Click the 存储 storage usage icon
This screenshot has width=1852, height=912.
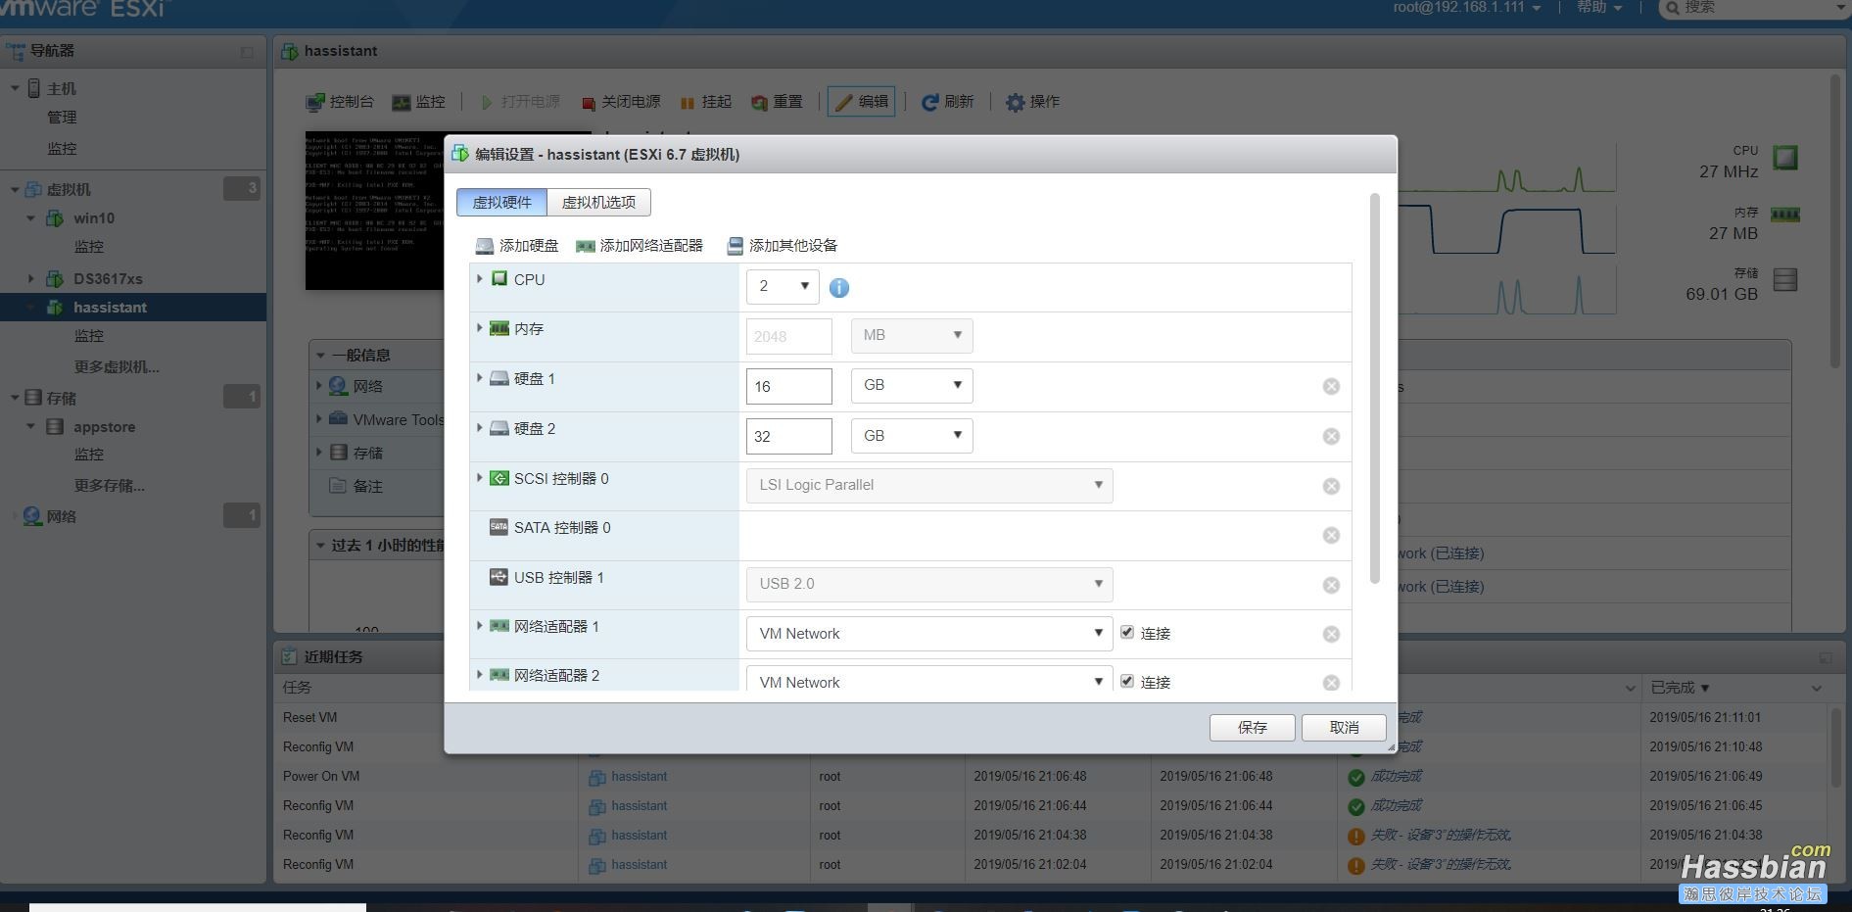pyautogui.click(x=1785, y=280)
